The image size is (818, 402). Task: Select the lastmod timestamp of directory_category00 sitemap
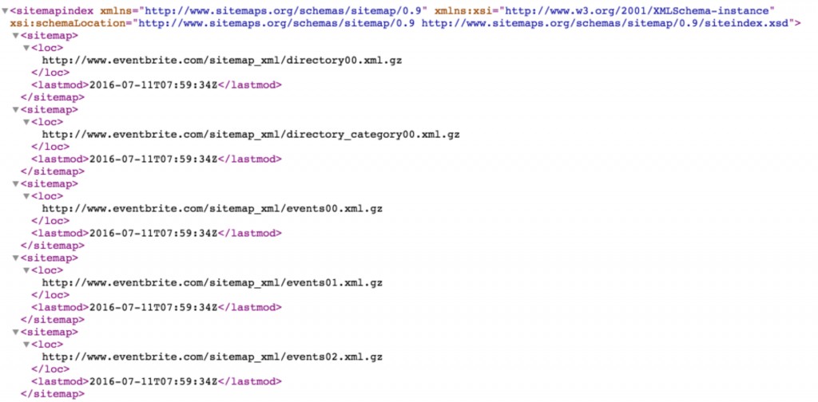153,160
